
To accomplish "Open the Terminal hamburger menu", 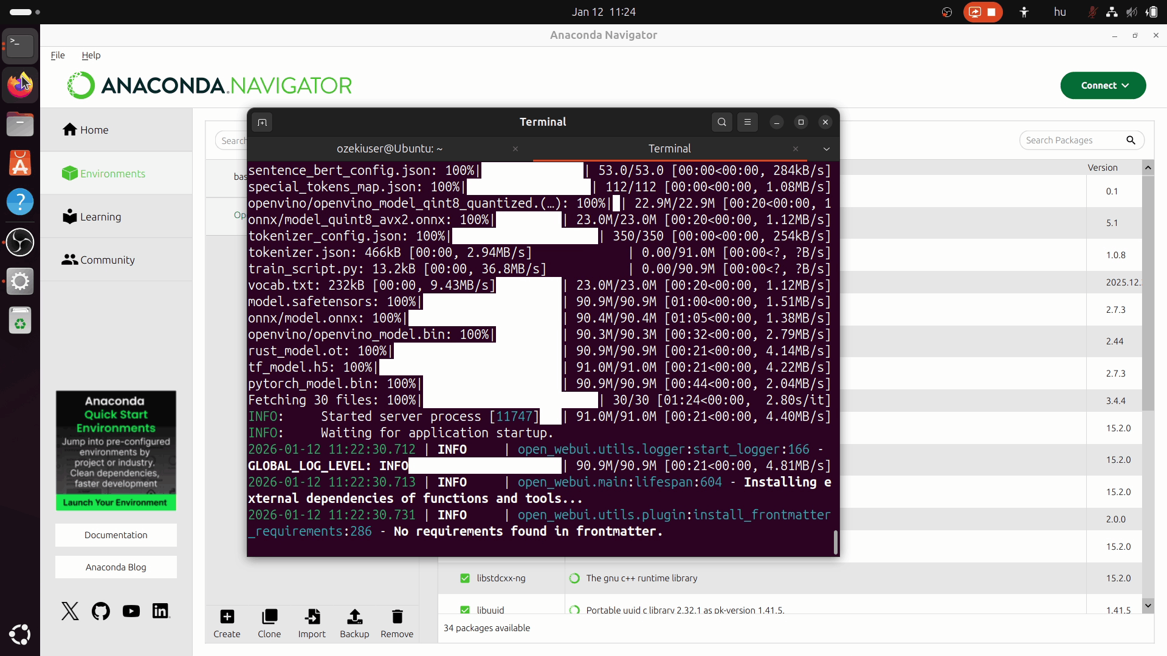I will [747, 122].
